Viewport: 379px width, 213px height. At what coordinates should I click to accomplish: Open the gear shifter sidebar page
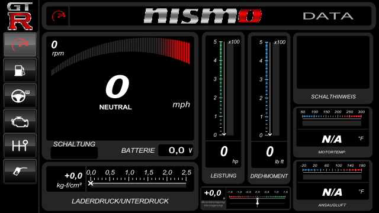20,146
